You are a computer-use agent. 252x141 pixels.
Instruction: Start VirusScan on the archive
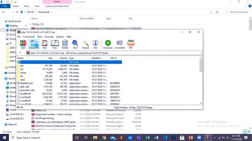coord(108,44)
